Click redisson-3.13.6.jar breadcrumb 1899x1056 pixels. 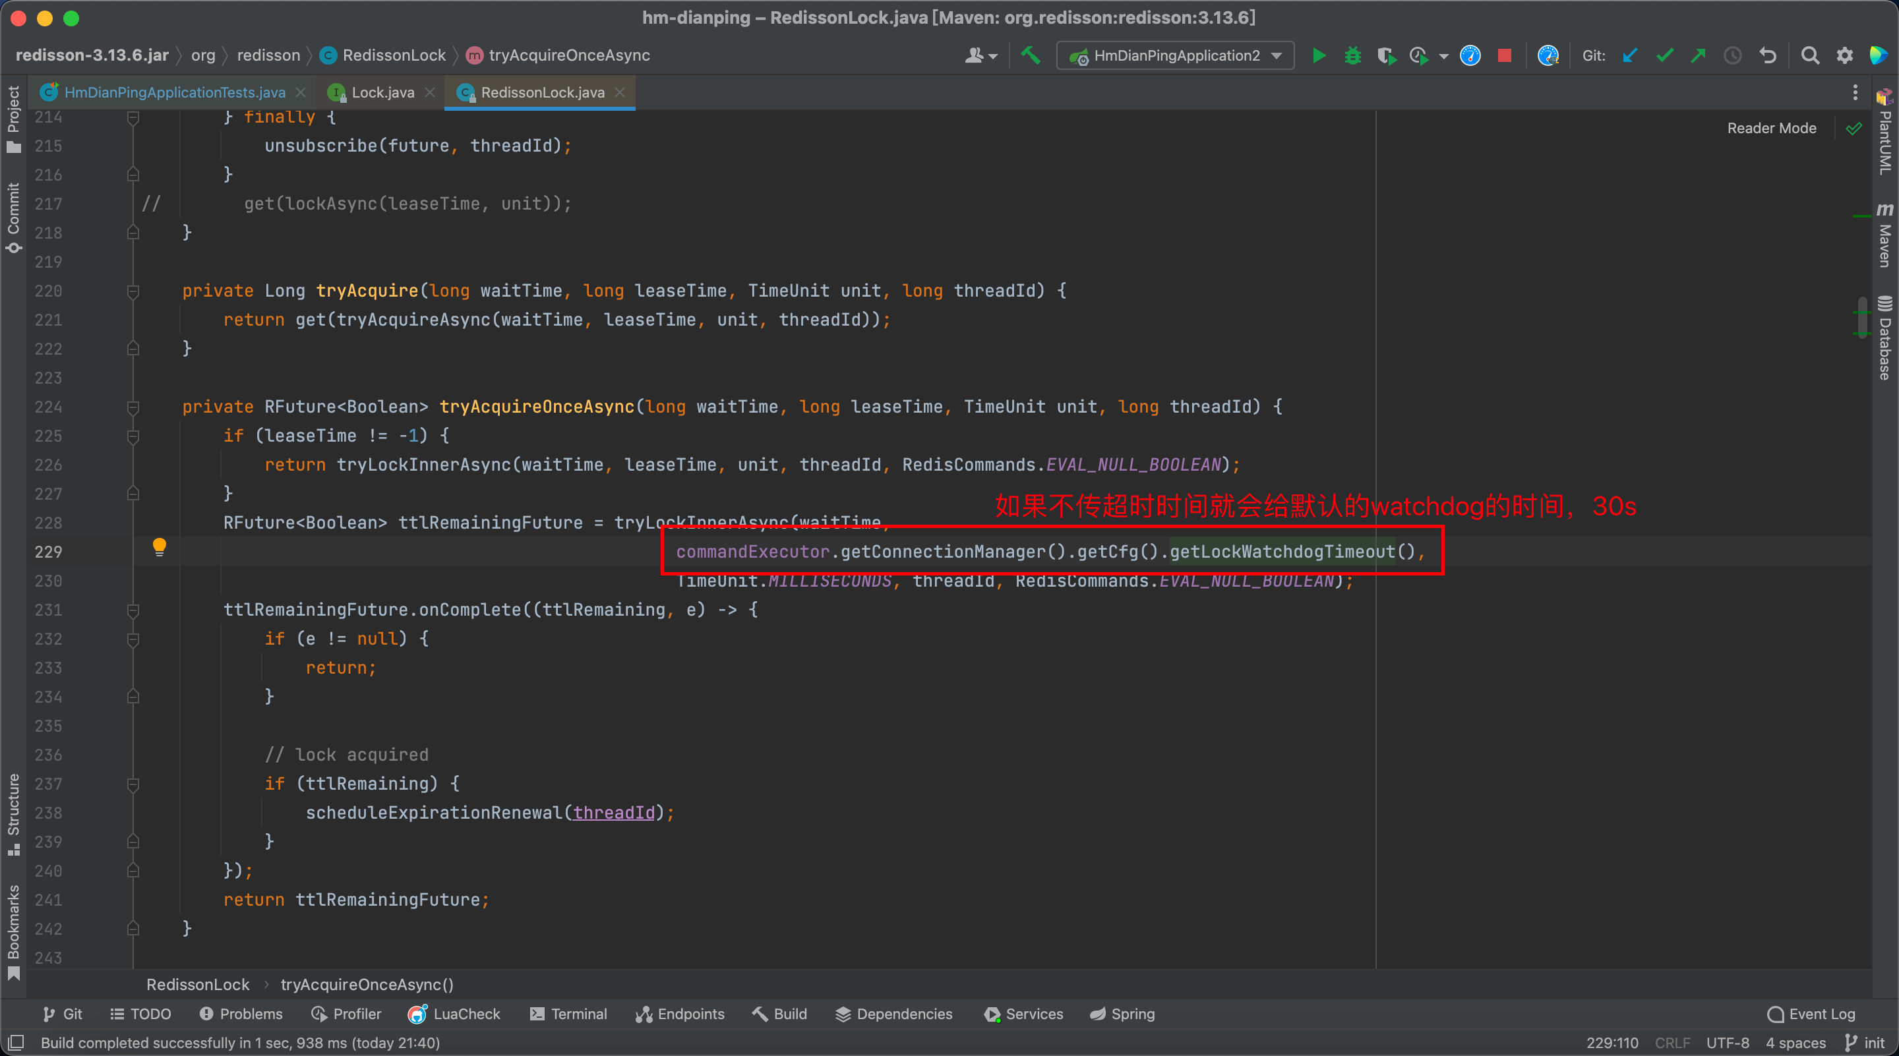[92, 55]
